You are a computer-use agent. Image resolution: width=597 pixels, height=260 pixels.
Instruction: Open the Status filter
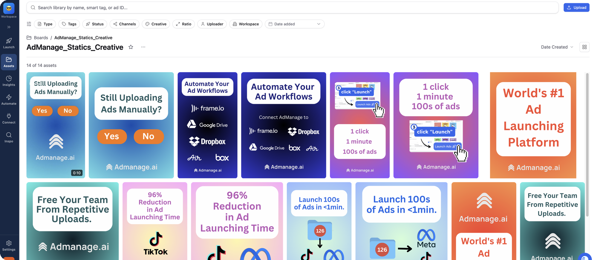click(x=95, y=24)
